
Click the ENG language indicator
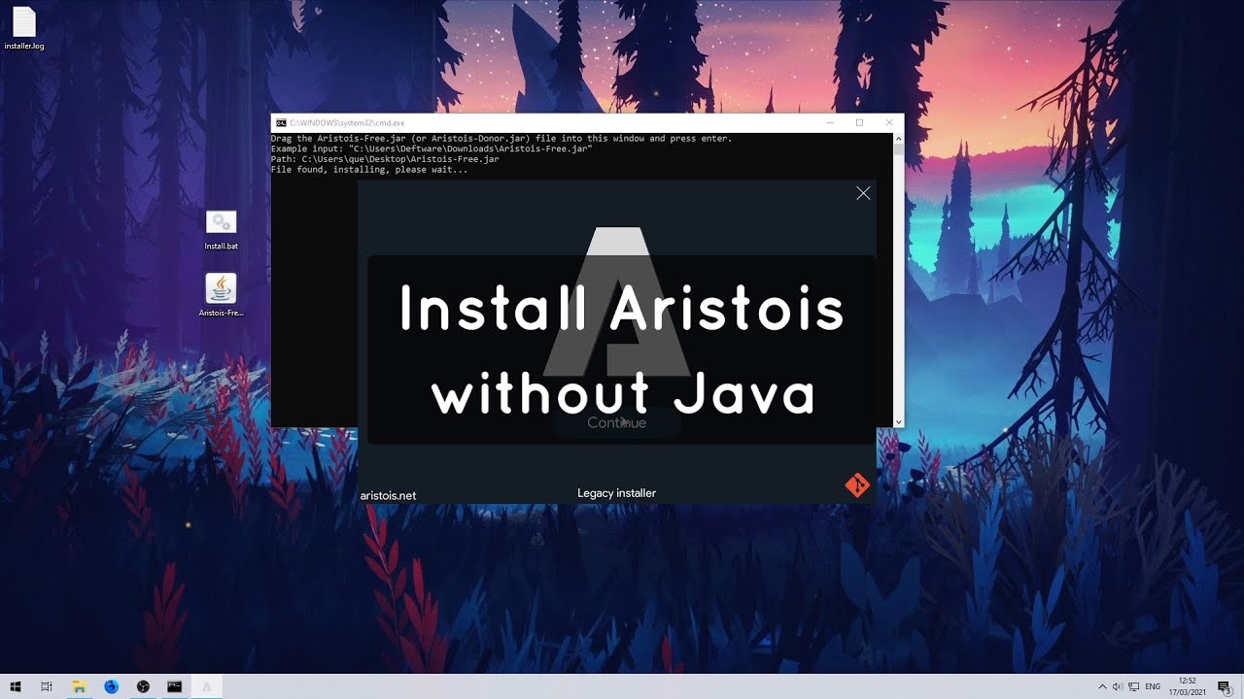[x=1153, y=686]
